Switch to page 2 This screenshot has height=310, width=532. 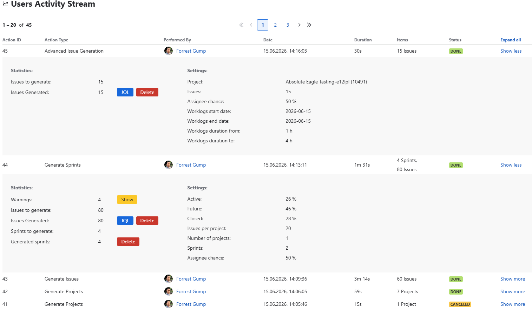coord(275,25)
